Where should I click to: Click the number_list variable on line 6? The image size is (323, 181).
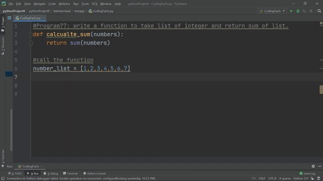pyautogui.click(x=51, y=68)
